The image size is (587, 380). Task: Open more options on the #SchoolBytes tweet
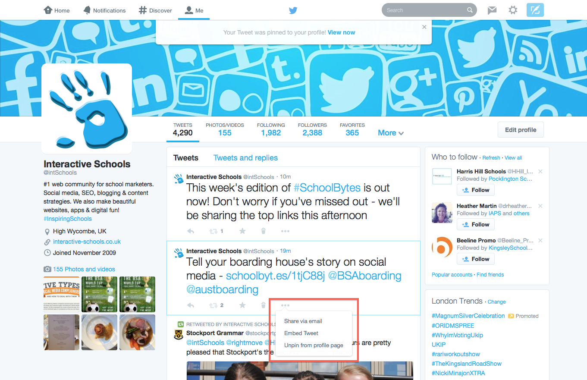click(x=285, y=231)
